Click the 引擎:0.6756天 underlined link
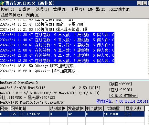149x125 pixels. point(123,96)
